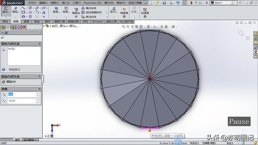This screenshot has height=145, width=258.
Task: Switch to the 办公室产品 tab
Action: tap(126, 22)
